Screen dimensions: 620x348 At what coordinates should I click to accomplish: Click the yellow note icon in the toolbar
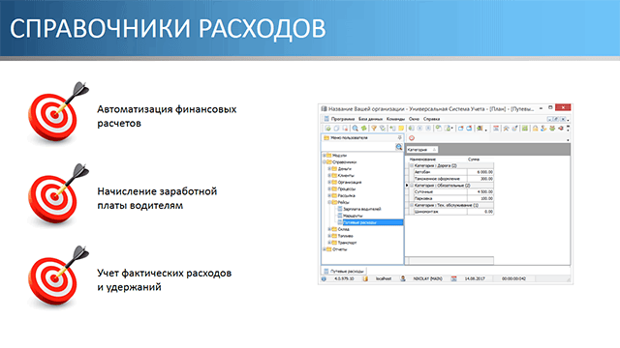pos(401,129)
